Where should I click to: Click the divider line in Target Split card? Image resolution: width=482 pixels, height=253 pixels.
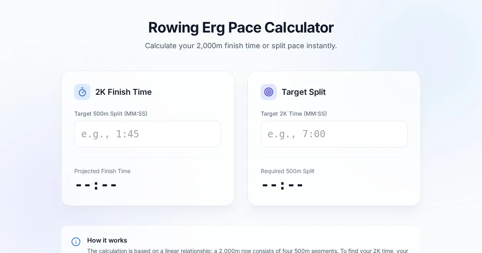[x=334, y=157]
